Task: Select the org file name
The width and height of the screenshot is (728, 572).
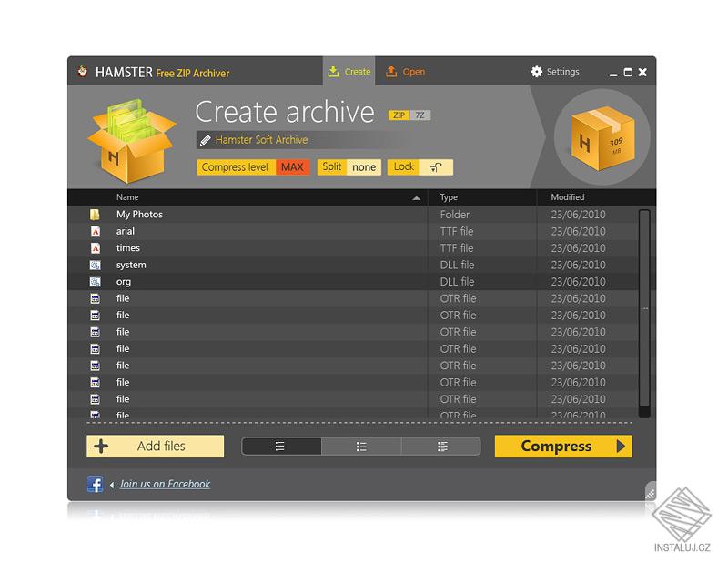Action: point(124,282)
